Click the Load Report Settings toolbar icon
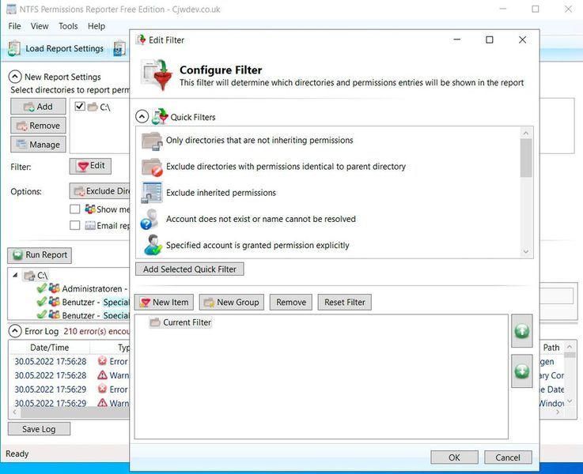 tap(14, 49)
